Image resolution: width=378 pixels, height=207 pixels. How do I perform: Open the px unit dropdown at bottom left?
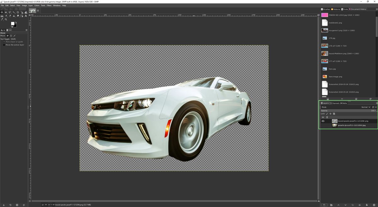[x=44, y=204]
